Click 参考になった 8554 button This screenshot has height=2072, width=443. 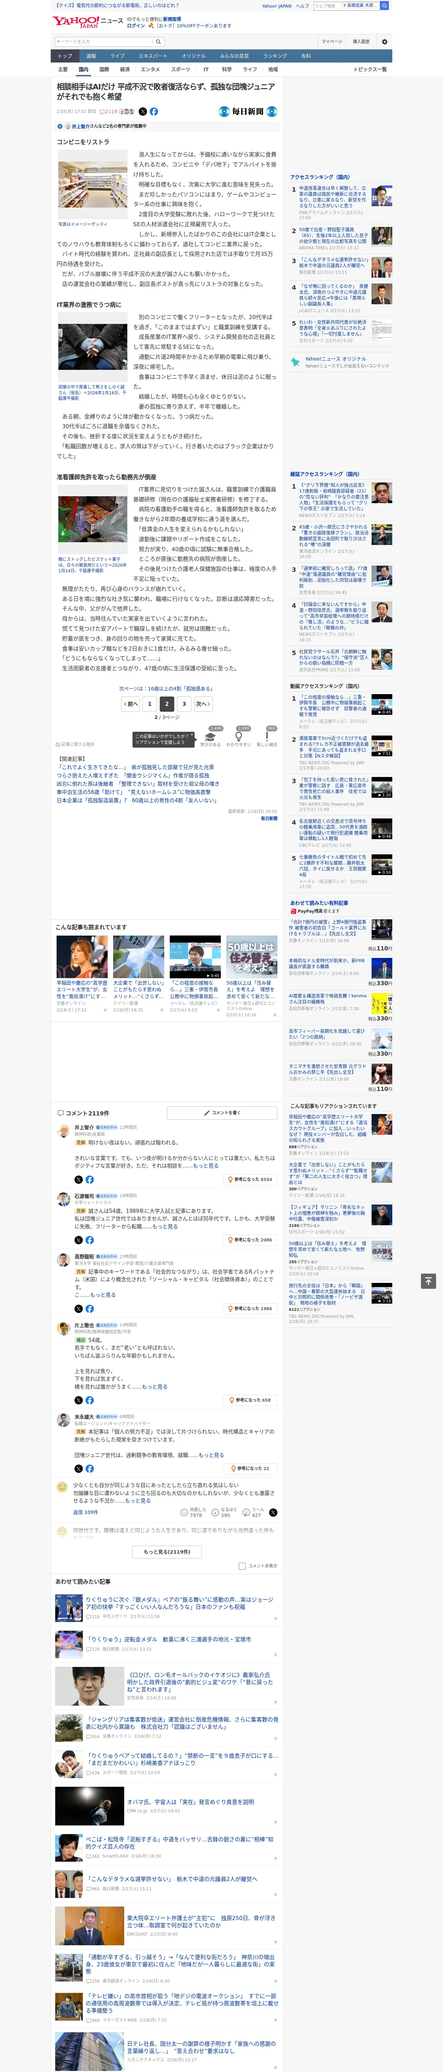(250, 1179)
